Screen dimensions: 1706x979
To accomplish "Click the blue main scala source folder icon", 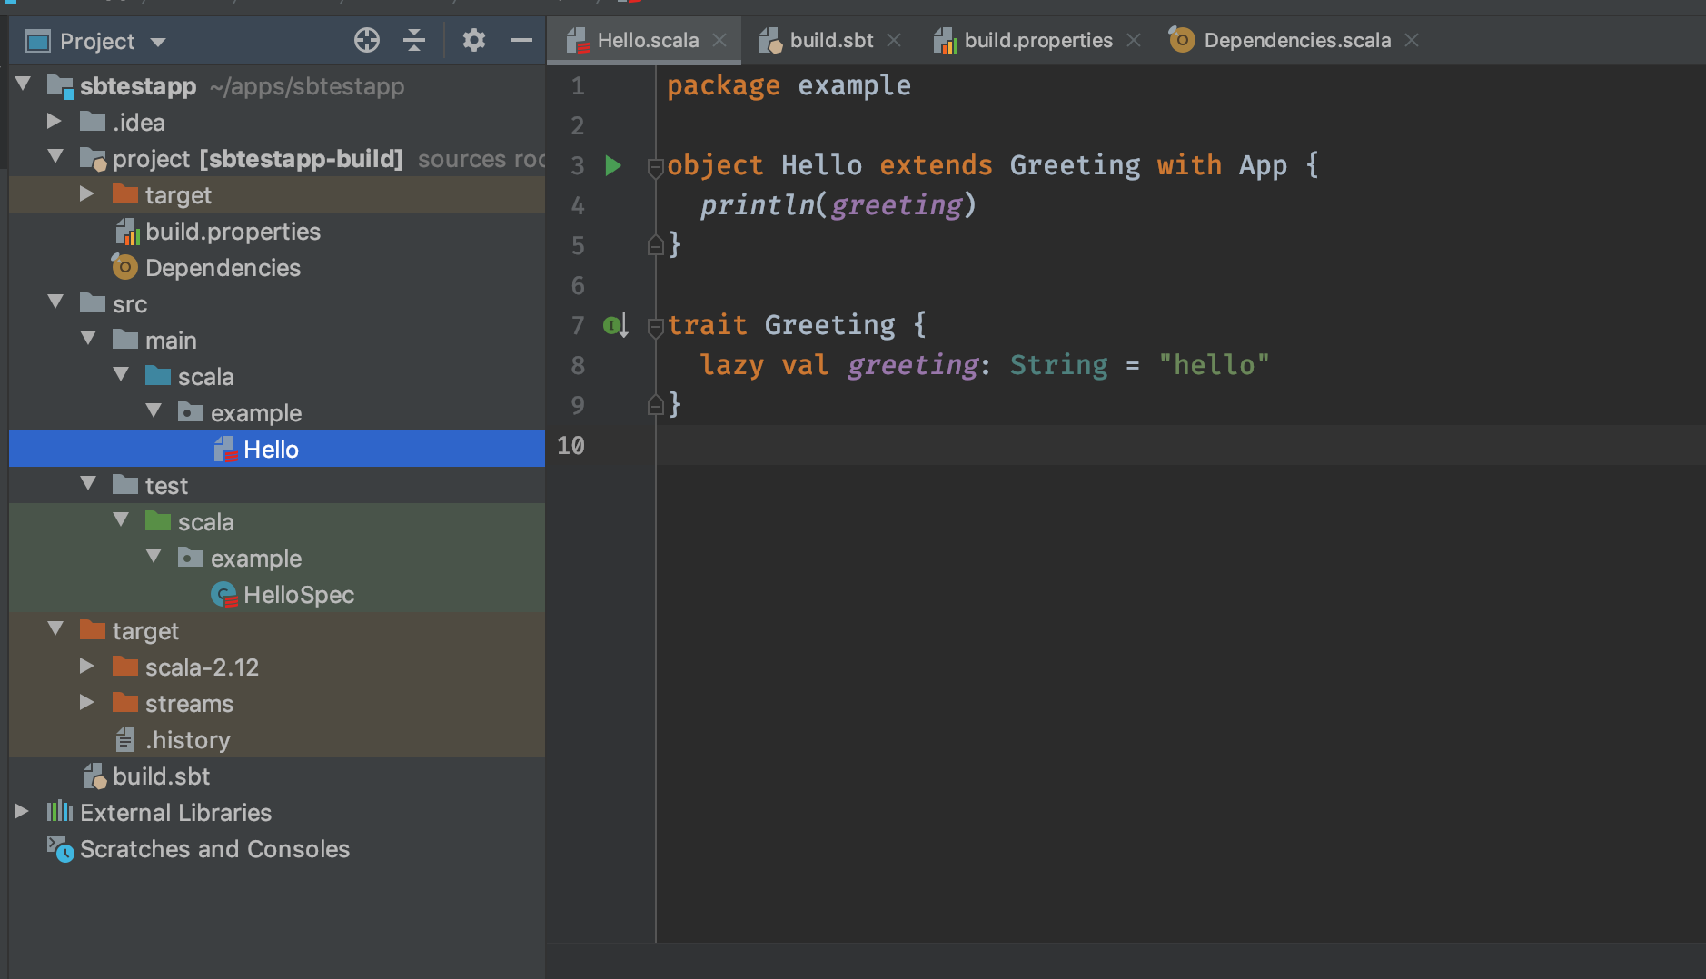I will pos(158,375).
